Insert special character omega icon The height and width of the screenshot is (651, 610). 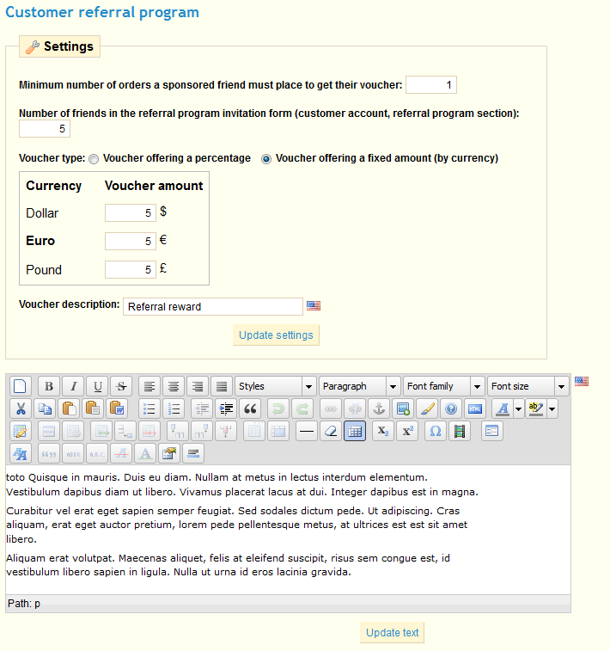[x=436, y=431]
